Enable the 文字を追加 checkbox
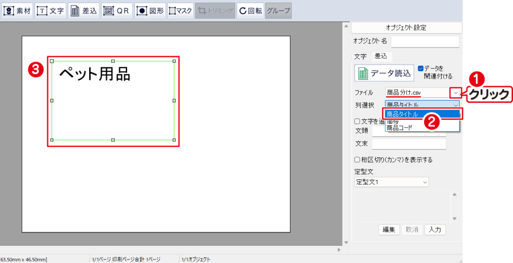The image size is (513, 263). pos(357,121)
